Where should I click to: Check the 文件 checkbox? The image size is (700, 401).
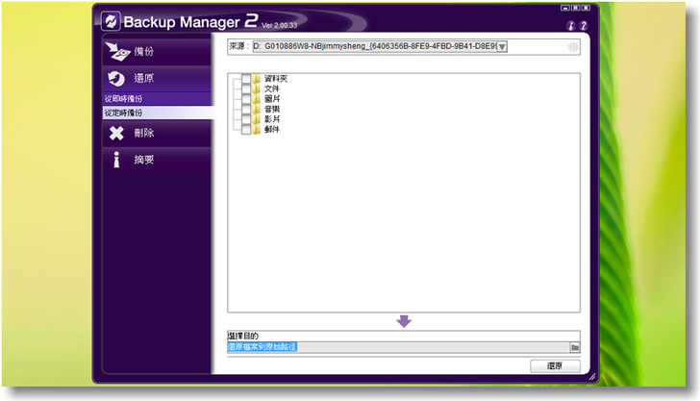(x=246, y=88)
